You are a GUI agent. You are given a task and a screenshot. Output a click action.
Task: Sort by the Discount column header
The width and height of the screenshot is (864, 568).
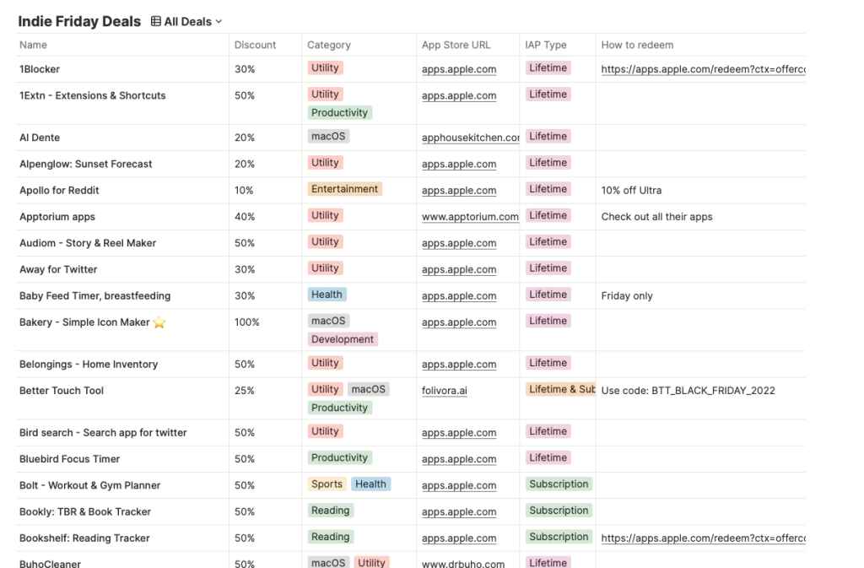(255, 45)
